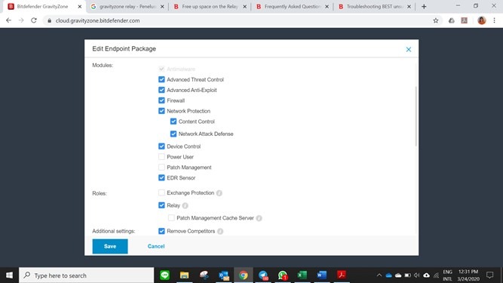Switch to gravityzone relay search tab
The image size is (503, 283).
pyautogui.click(x=127, y=7)
